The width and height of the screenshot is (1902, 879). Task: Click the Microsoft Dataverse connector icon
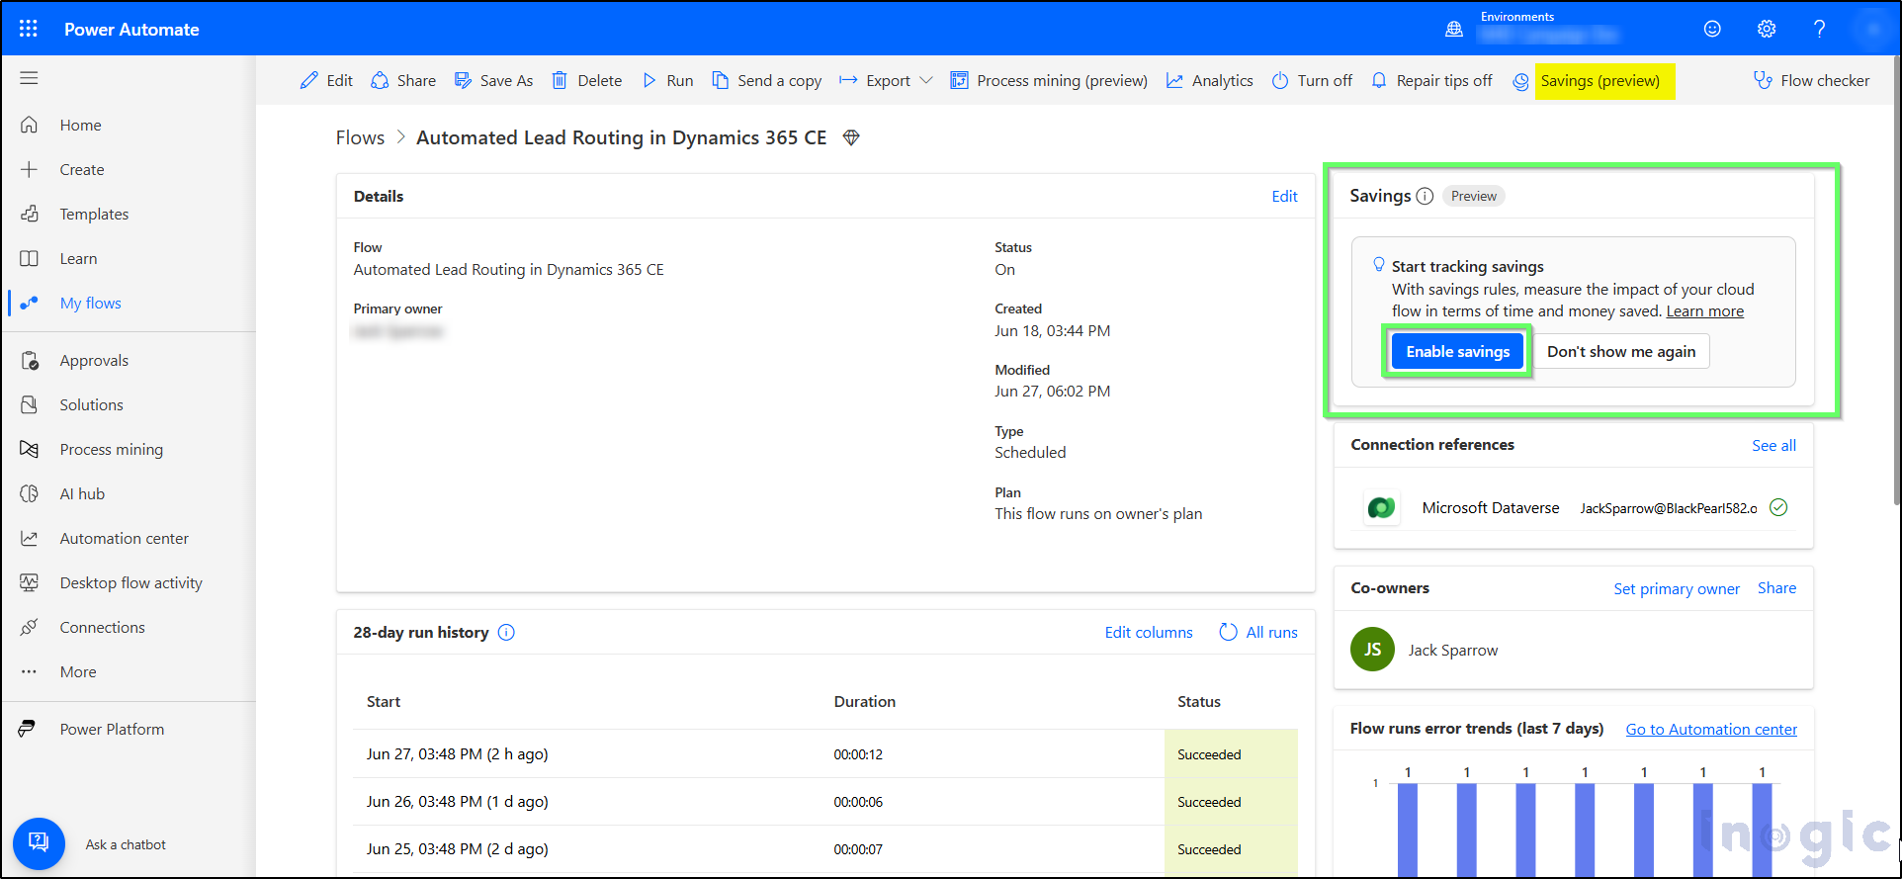1381,508
